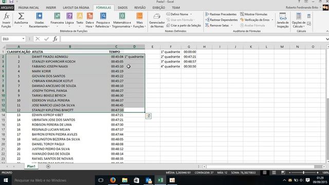Viewport: 329px width, 185px height.
Task: Select cell '3° quadrante' in column F
Action: tap(171, 62)
